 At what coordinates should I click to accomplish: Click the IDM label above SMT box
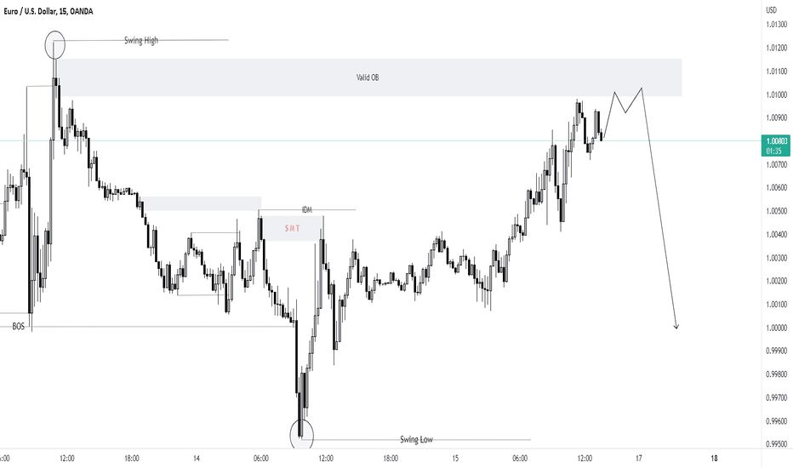tap(307, 209)
